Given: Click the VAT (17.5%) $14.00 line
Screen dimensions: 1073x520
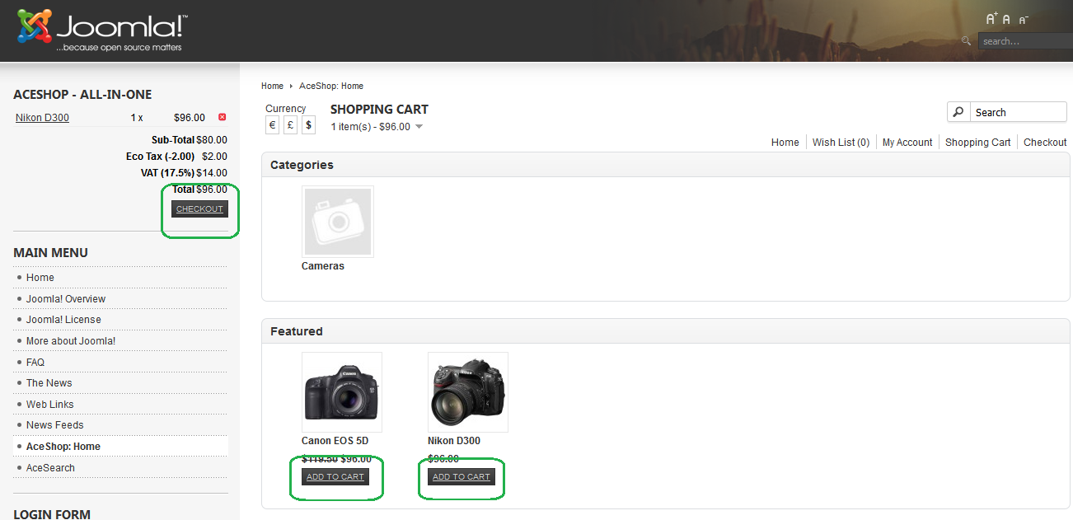Looking at the screenshot, I should pyautogui.click(x=184, y=173).
